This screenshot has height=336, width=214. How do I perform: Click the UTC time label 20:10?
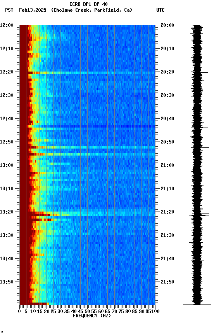point(167,49)
